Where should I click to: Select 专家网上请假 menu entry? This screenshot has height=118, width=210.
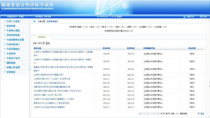pos(13,31)
